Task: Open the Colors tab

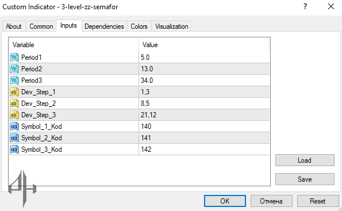Action: pos(139,26)
